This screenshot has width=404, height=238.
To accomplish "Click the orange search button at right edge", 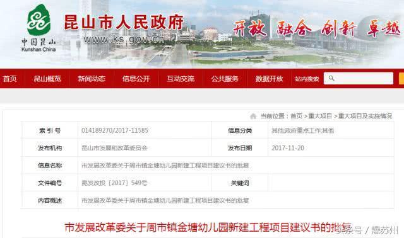I will (x=401, y=79).
